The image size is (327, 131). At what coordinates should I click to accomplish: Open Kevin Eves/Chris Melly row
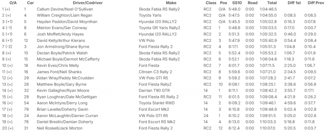pyautogui.click(x=54, y=65)
